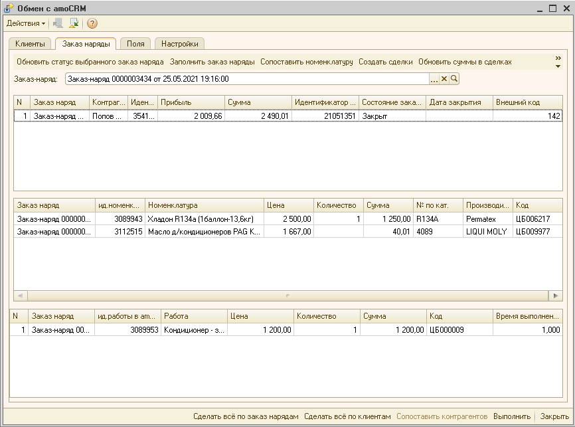Image resolution: width=575 pixels, height=427 pixels.
Task: Select the external code cell 142
Action: tap(528, 116)
